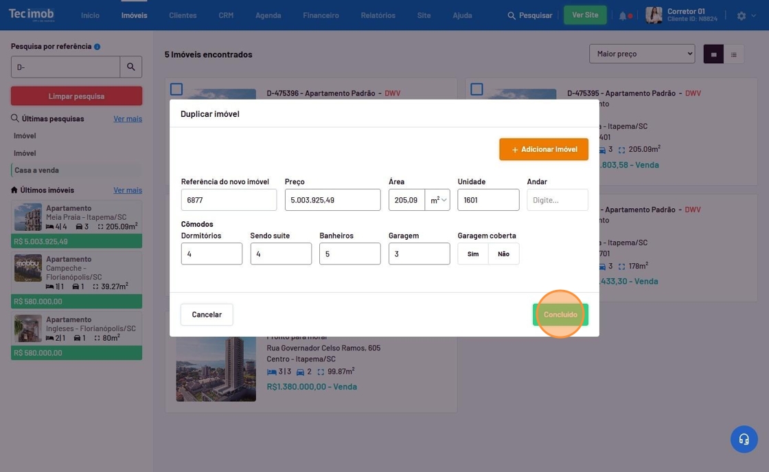Expand the m² area unit dropdown

pyautogui.click(x=438, y=200)
